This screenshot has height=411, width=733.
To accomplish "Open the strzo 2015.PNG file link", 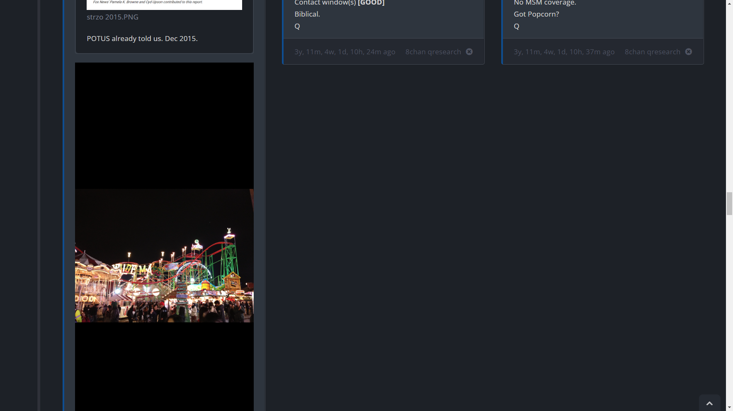I will [x=112, y=17].
